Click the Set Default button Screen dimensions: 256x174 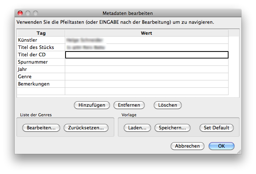tap(216, 128)
